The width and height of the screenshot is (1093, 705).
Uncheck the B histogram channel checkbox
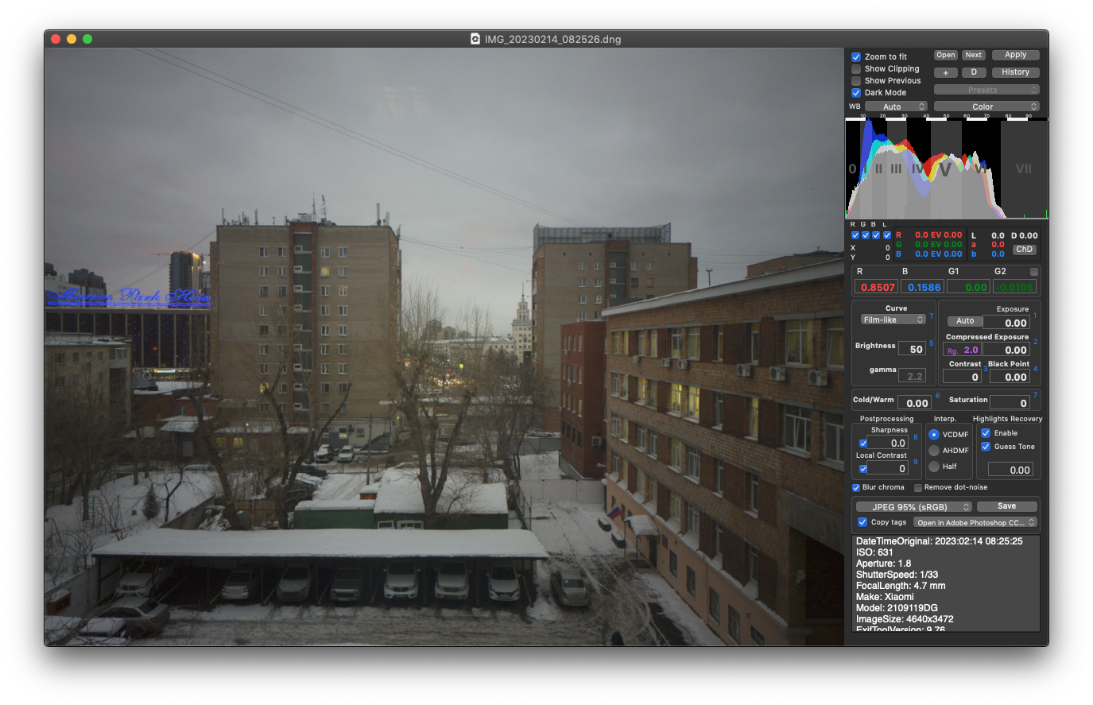point(876,235)
